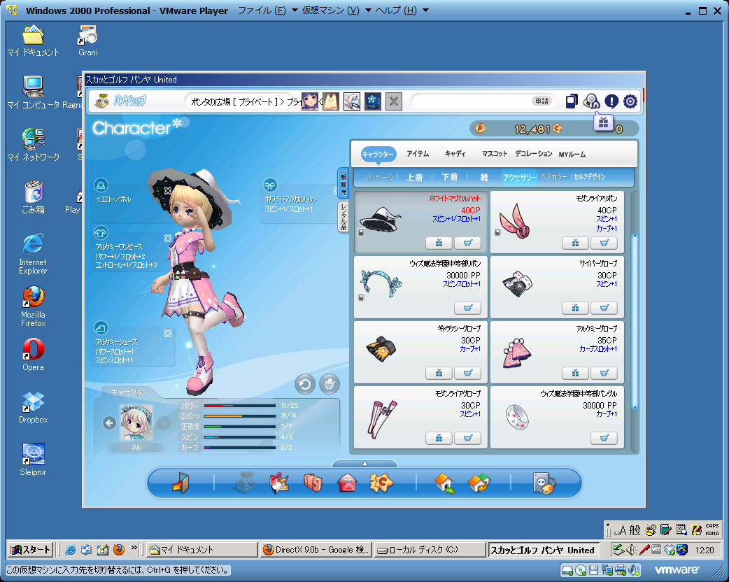Click gift button on サイバーグローブ card

(575, 308)
